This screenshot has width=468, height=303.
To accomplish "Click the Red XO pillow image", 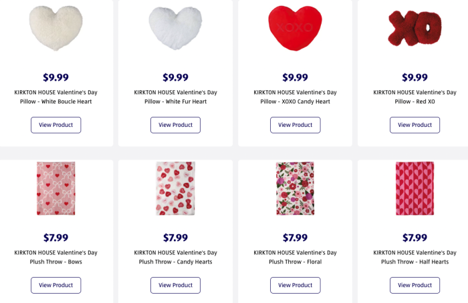I will pos(415,27).
